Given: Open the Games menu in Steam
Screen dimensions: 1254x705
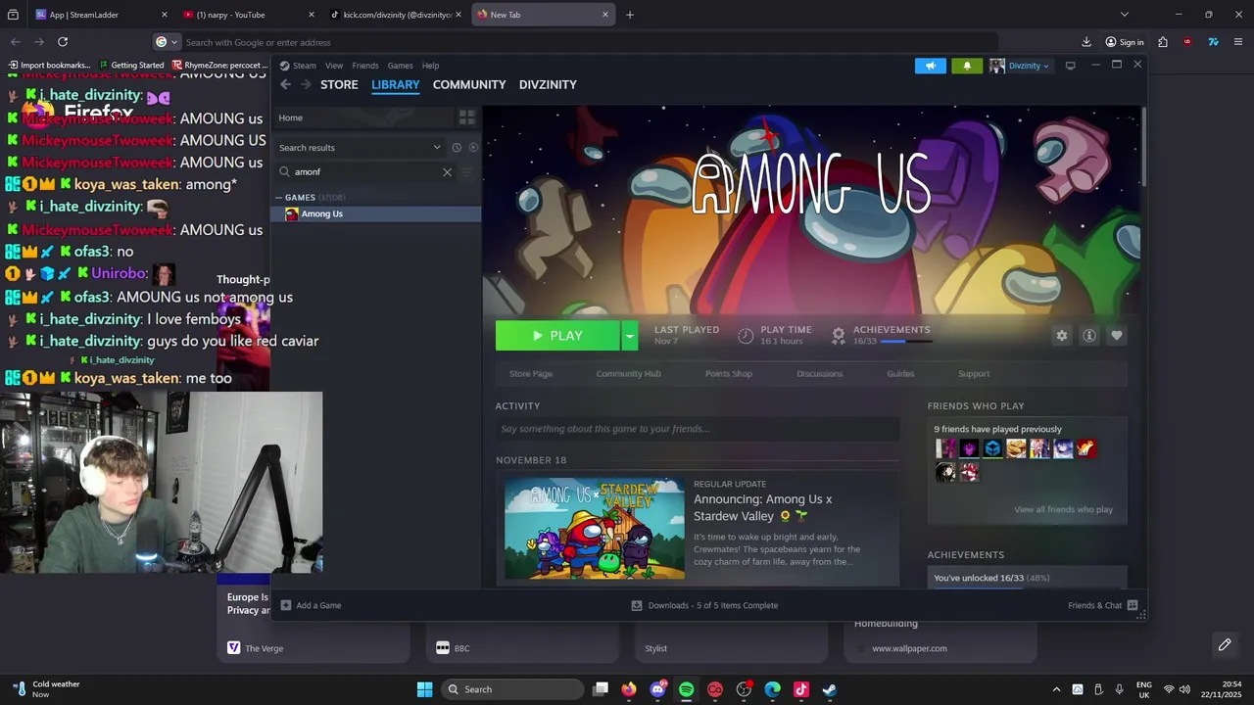Looking at the screenshot, I should (400, 66).
